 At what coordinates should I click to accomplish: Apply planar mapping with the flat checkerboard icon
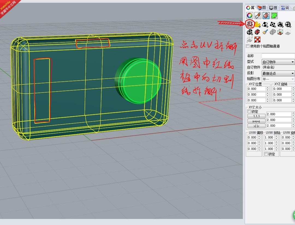pyautogui.click(x=273, y=24)
